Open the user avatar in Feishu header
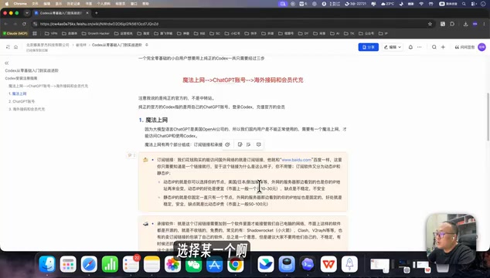This screenshot has height=278, width=490. click(x=481, y=47)
